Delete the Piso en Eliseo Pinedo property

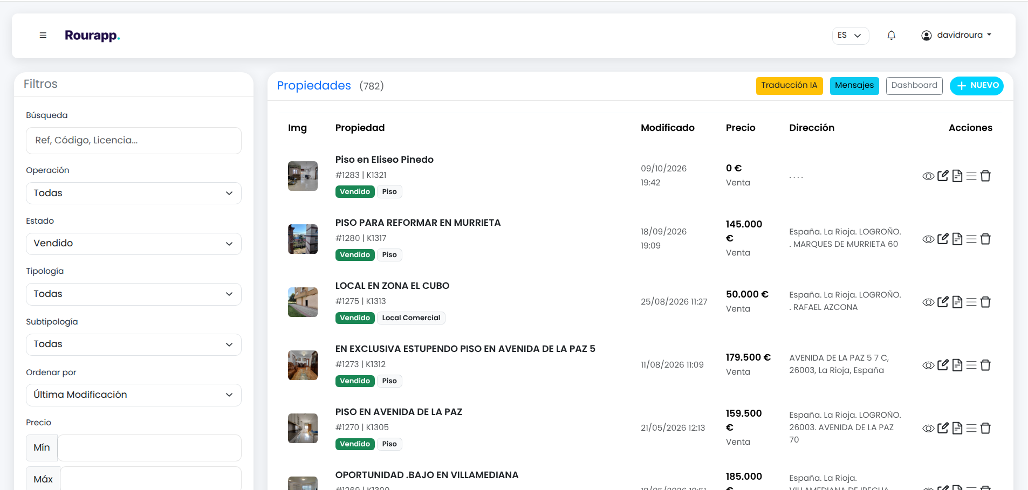click(985, 176)
